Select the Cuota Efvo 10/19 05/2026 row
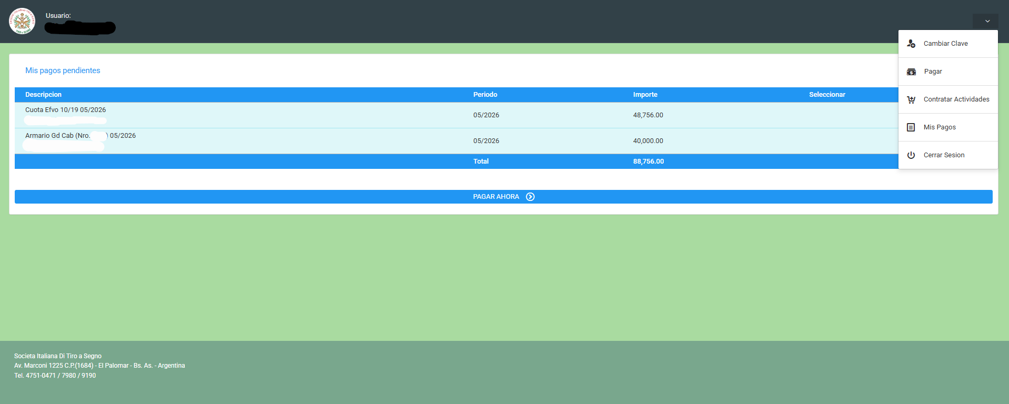The width and height of the screenshot is (1009, 404). tap(456, 115)
